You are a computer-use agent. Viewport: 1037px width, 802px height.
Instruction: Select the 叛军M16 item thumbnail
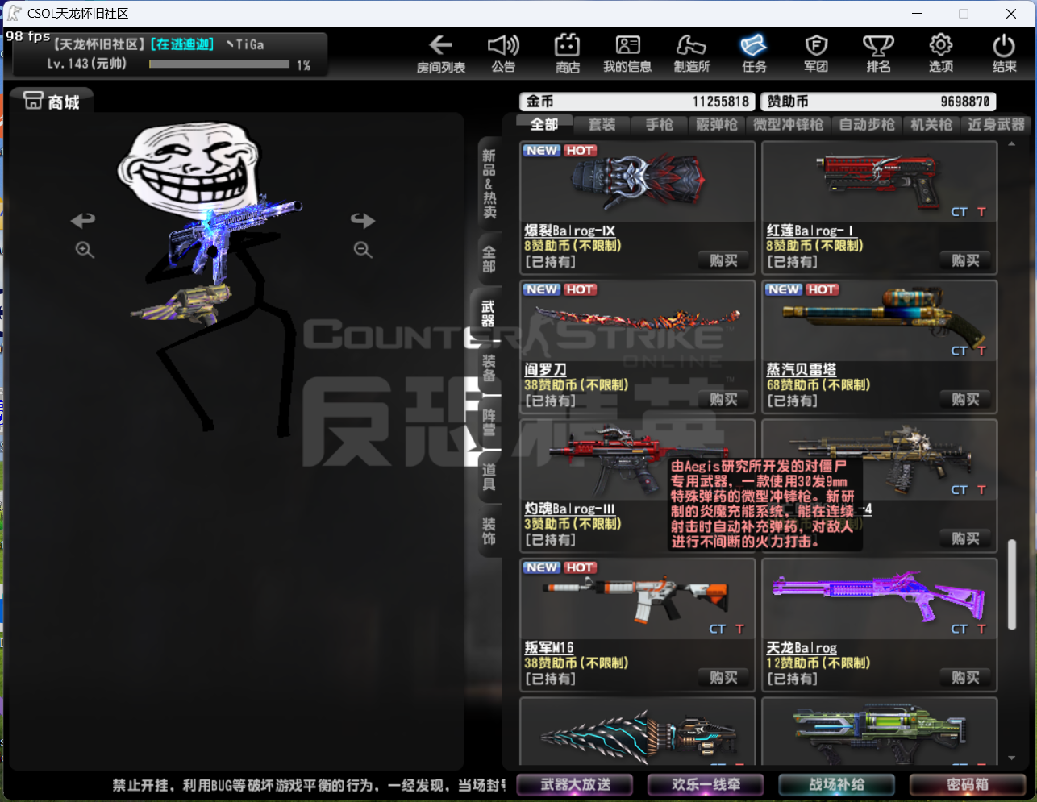637,599
